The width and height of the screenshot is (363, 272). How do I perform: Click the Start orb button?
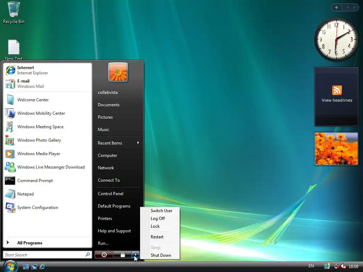coord(10,266)
